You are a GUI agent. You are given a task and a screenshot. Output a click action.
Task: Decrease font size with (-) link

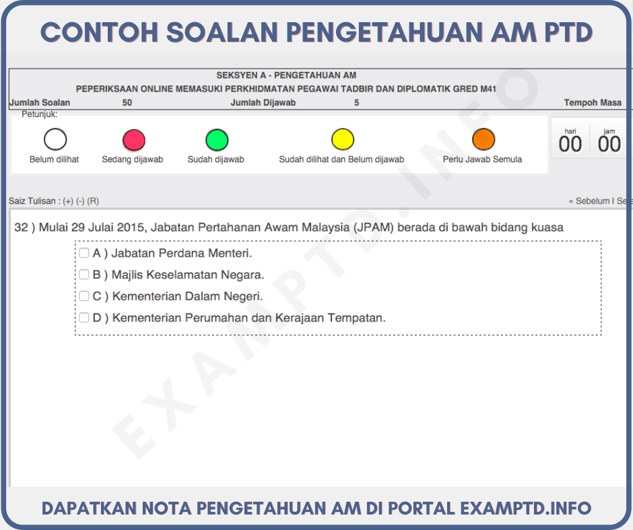click(80, 201)
